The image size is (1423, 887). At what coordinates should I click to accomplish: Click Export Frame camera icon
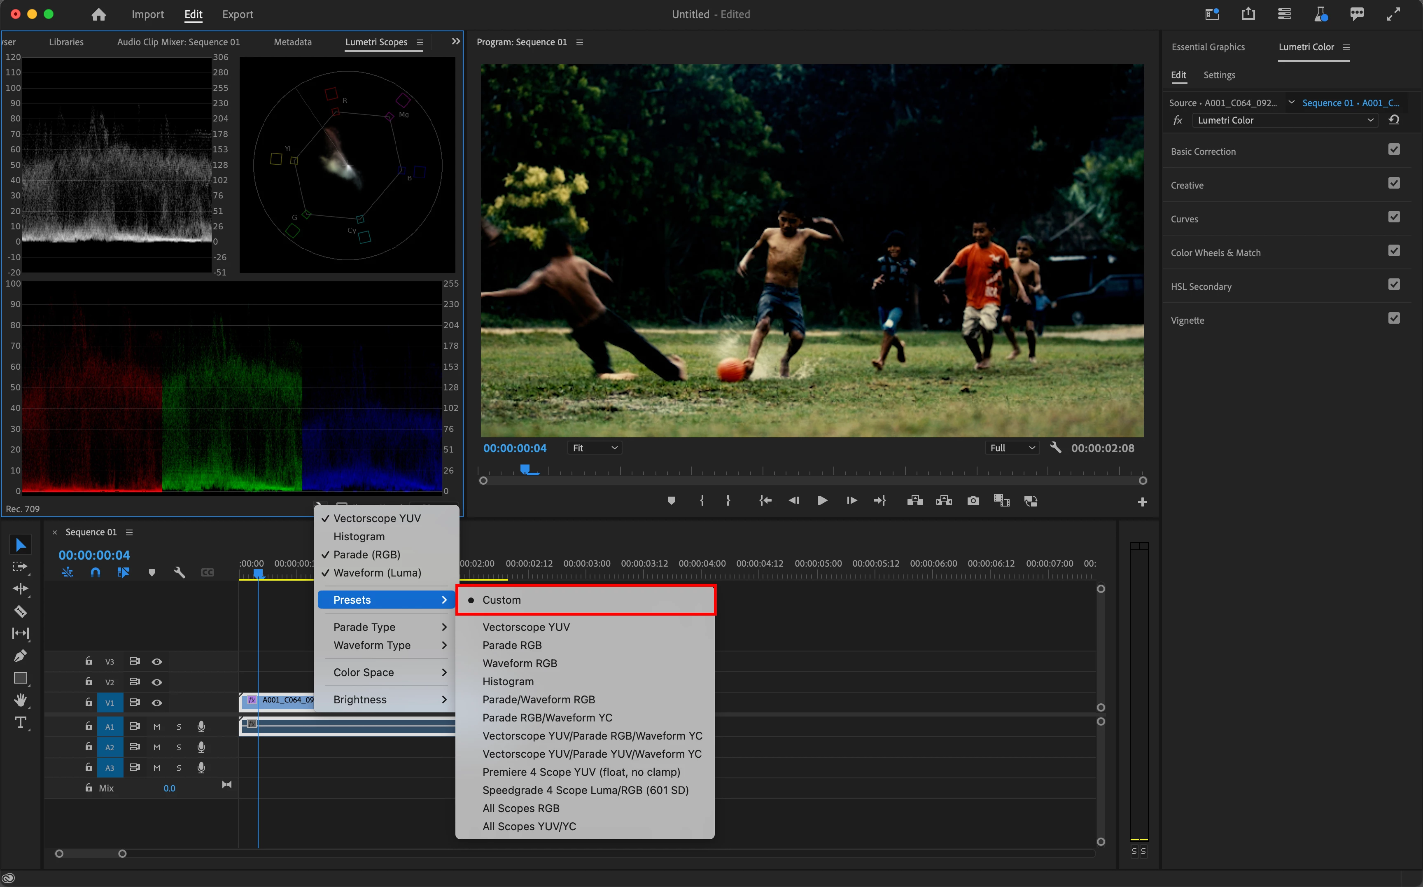(973, 500)
